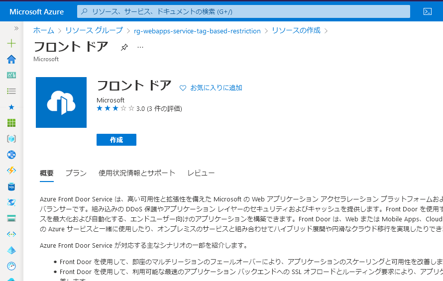Open Azure Active Directory pyramid icon
Screen dimensions: 443x281
tap(11, 250)
